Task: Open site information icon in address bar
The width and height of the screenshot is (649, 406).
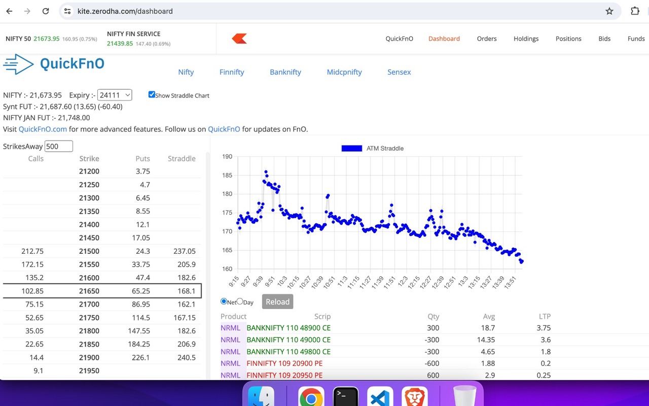Action: click(67, 11)
